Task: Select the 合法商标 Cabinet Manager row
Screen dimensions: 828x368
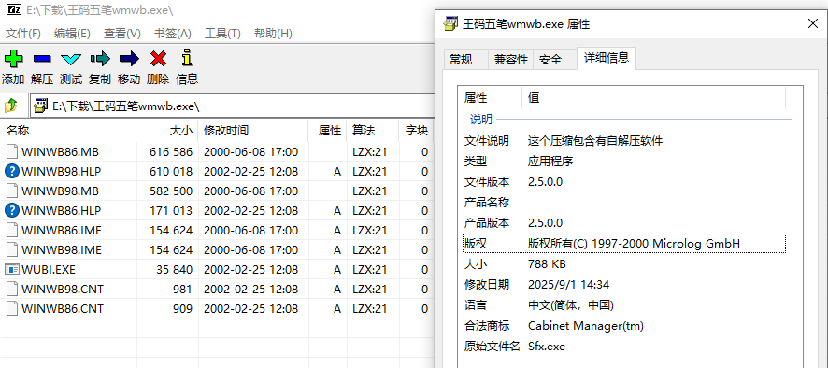Action: point(624,326)
